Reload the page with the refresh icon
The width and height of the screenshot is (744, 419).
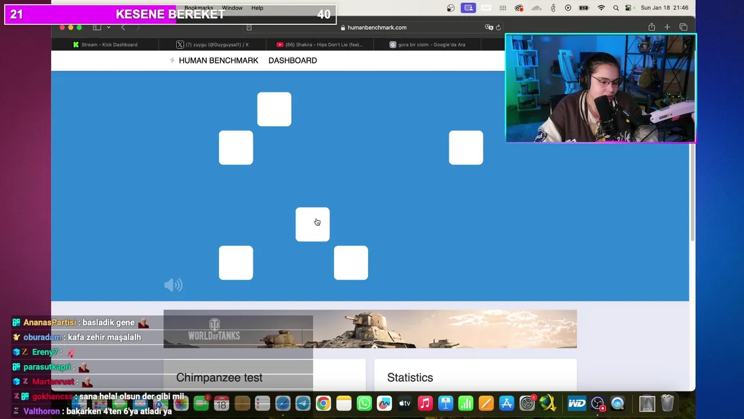[498, 27]
